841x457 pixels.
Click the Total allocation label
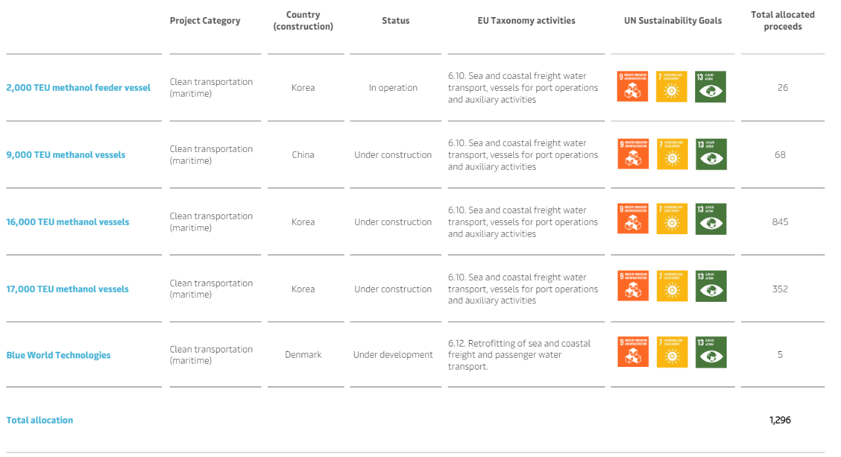[39, 420]
